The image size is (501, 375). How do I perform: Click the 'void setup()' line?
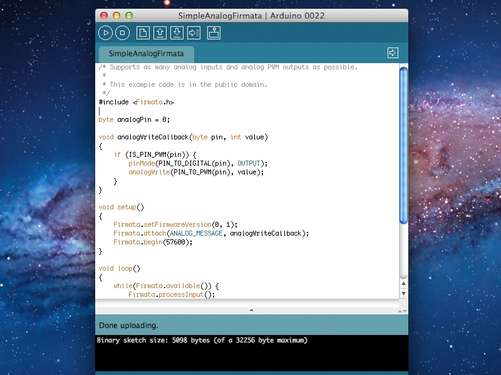pyautogui.click(x=121, y=207)
